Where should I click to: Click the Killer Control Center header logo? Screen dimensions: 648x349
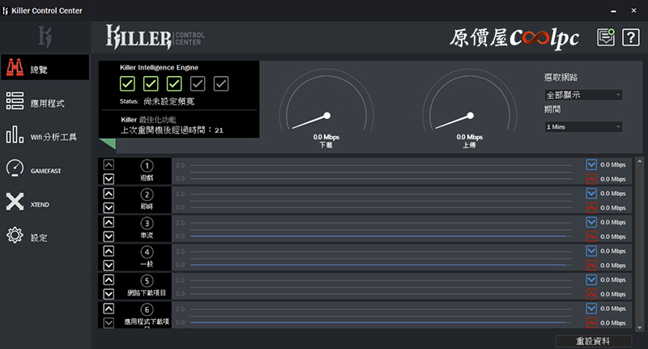click(155, 37)
